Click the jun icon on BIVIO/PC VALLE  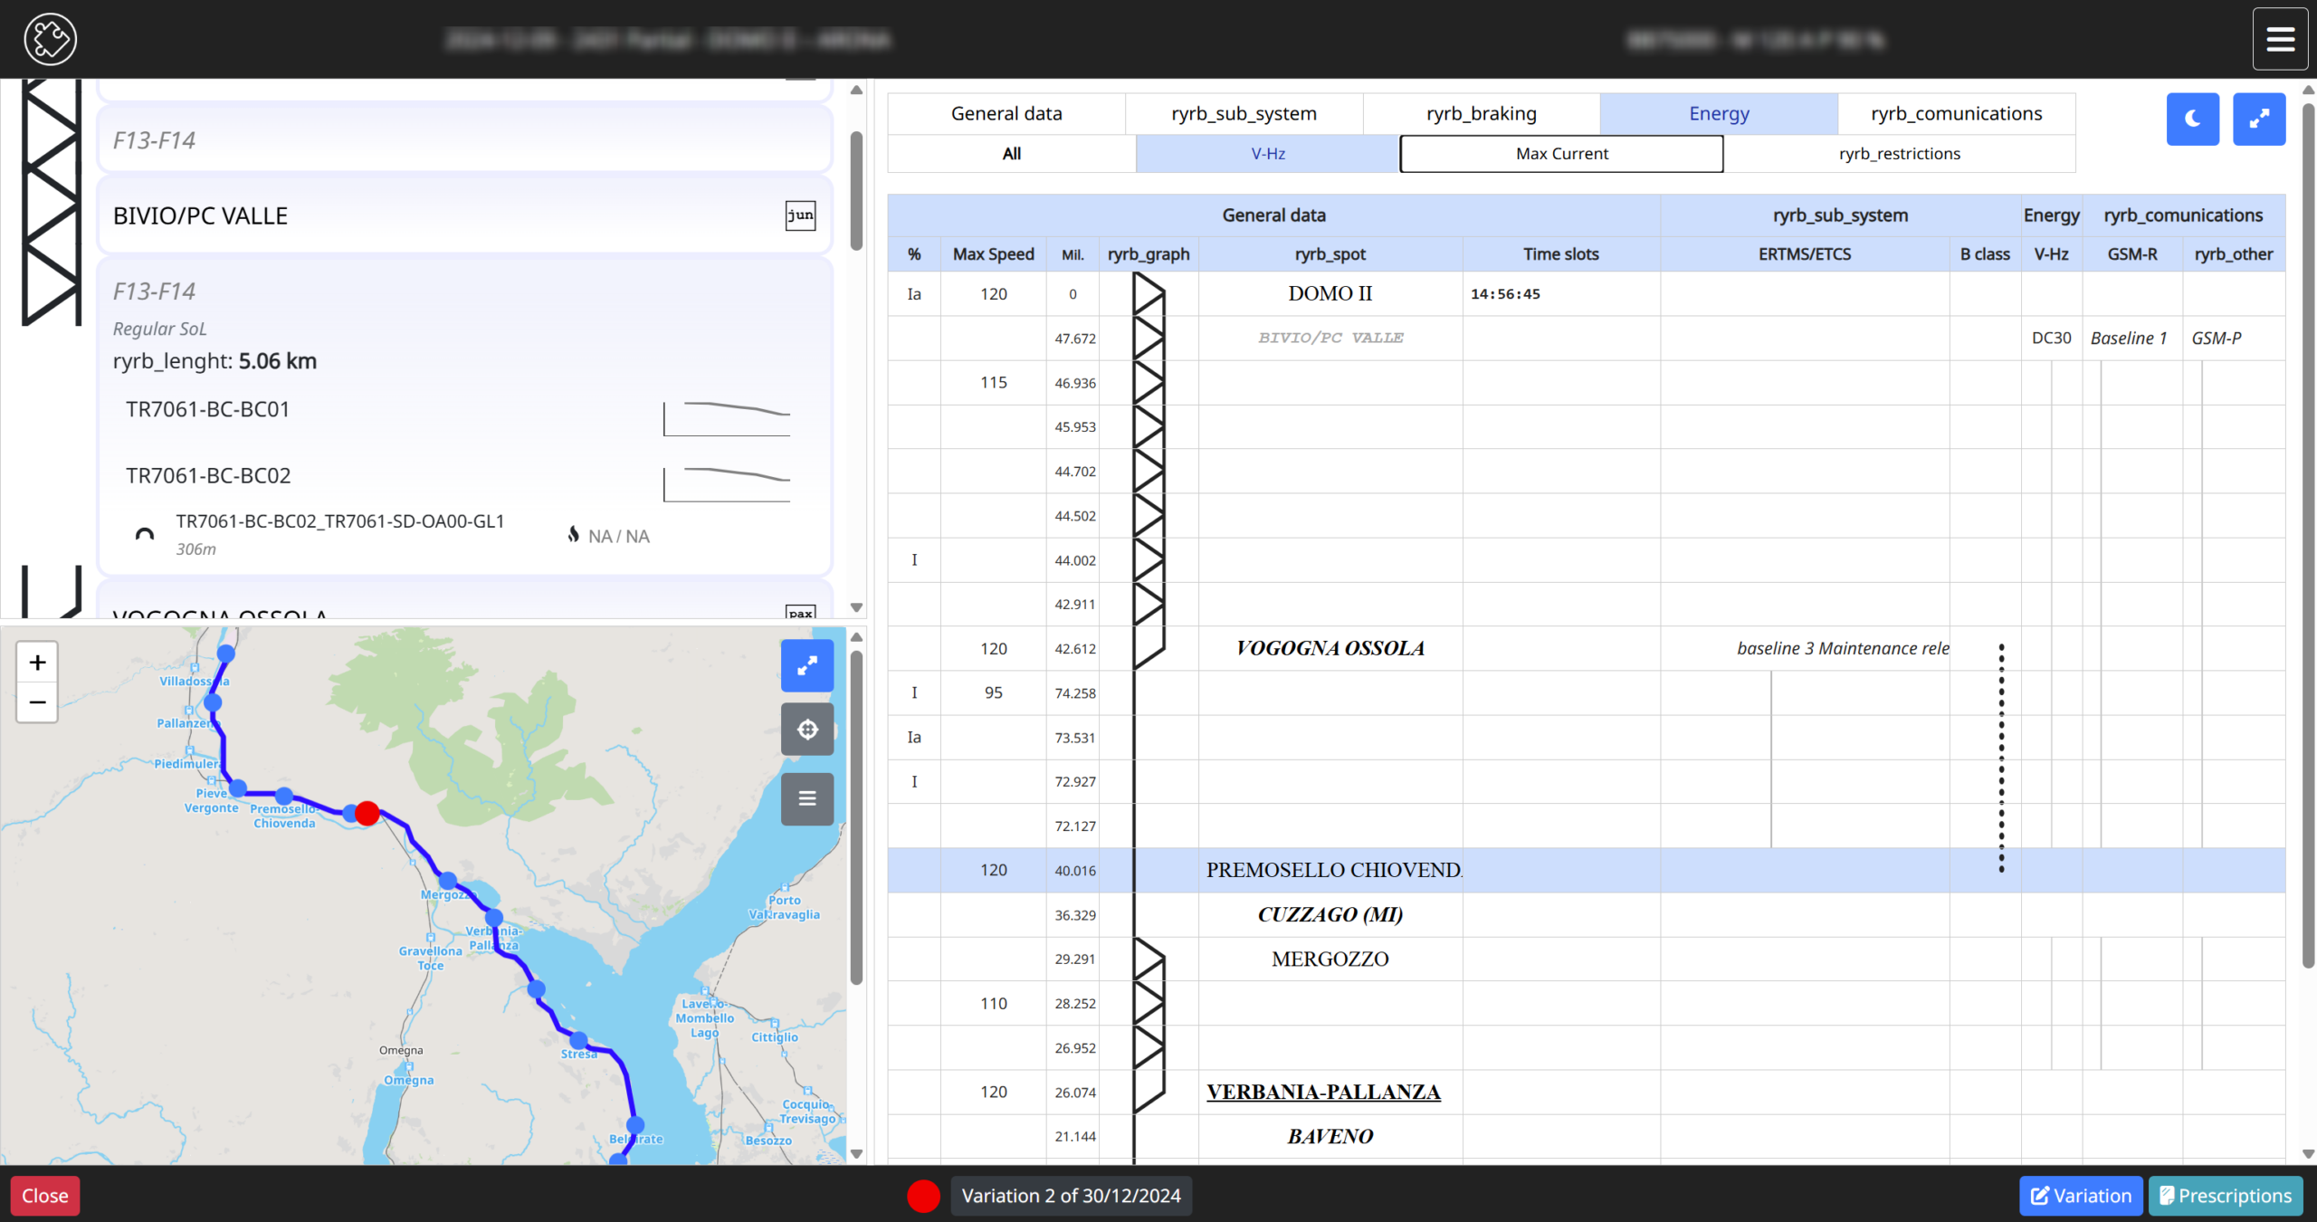[x=800, y=215]
